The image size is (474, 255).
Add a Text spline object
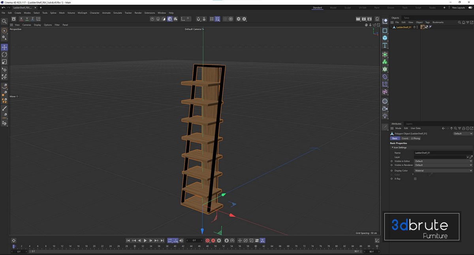(x=385, y=45)
